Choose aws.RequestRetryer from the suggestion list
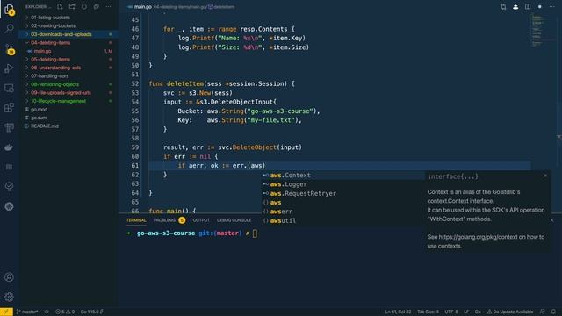The height and width of the screenshot is (316, 562). (x=342, y=193)
